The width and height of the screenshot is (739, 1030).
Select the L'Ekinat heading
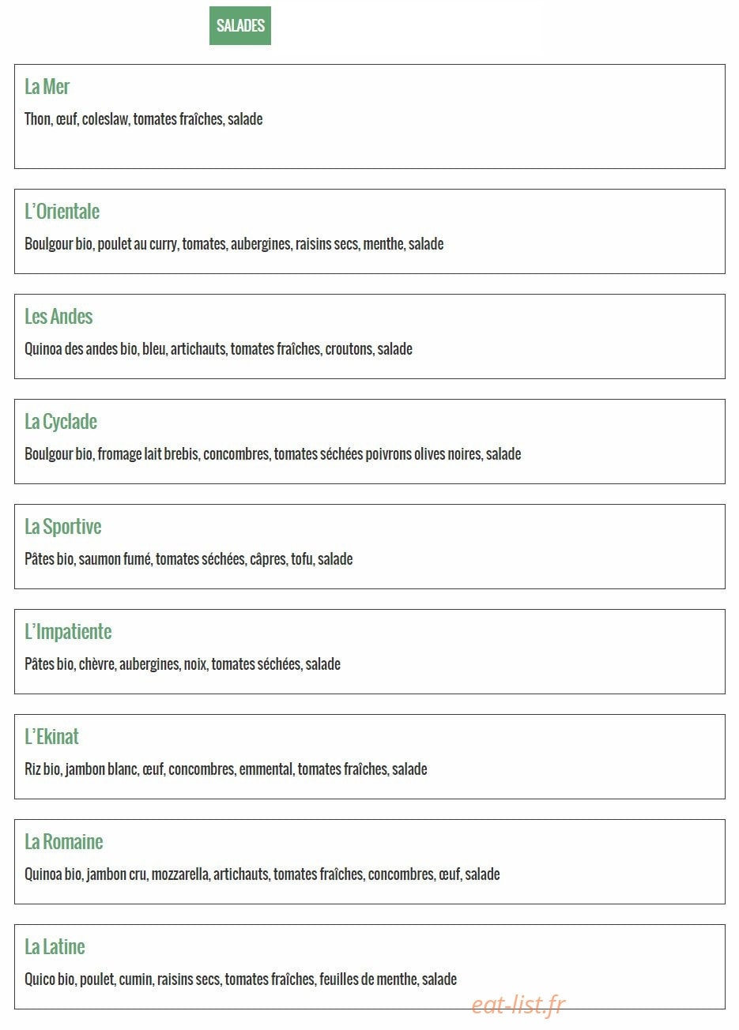pyautogui.click(x=52, y=737)
